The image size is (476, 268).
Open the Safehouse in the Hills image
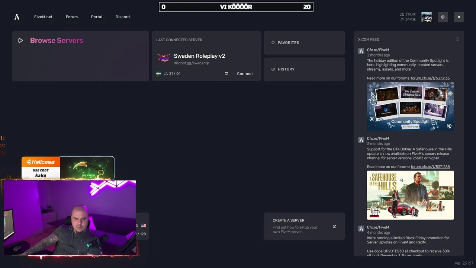[411, 195]
